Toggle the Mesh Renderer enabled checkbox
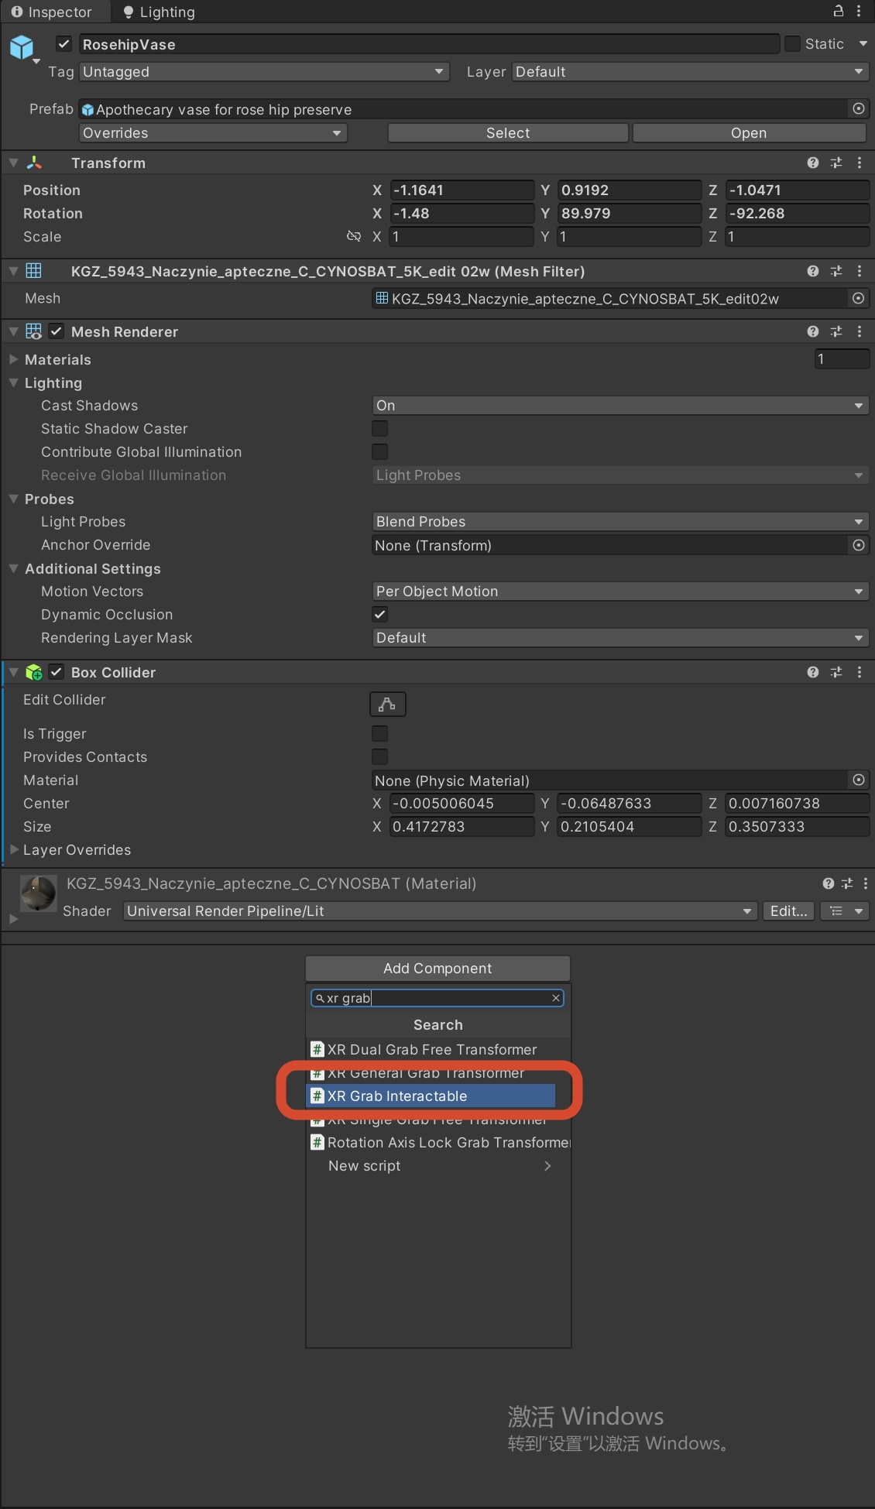Screen dimensions: 875x1509 (57, 331)
